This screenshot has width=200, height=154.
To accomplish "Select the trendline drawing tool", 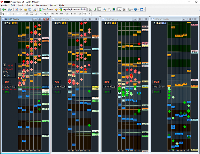I will tap(22, 14).
